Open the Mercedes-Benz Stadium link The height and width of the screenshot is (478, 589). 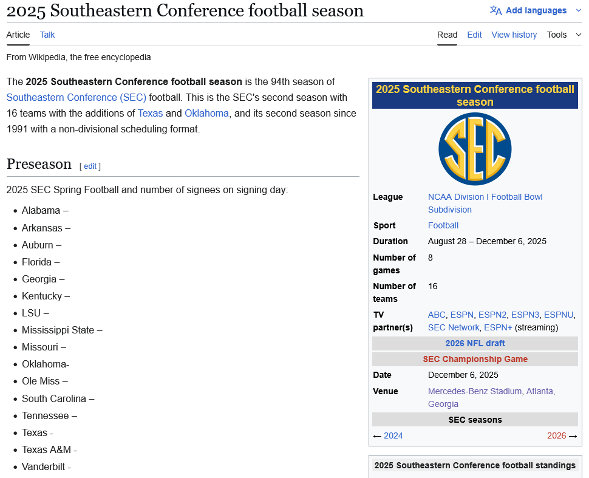pyautogui.click(x=474, y=391)
